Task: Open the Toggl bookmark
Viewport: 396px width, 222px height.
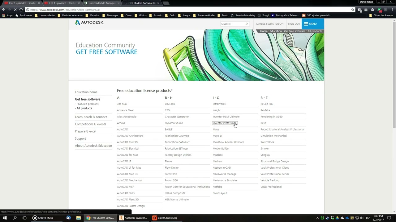Action: point(263,15)
